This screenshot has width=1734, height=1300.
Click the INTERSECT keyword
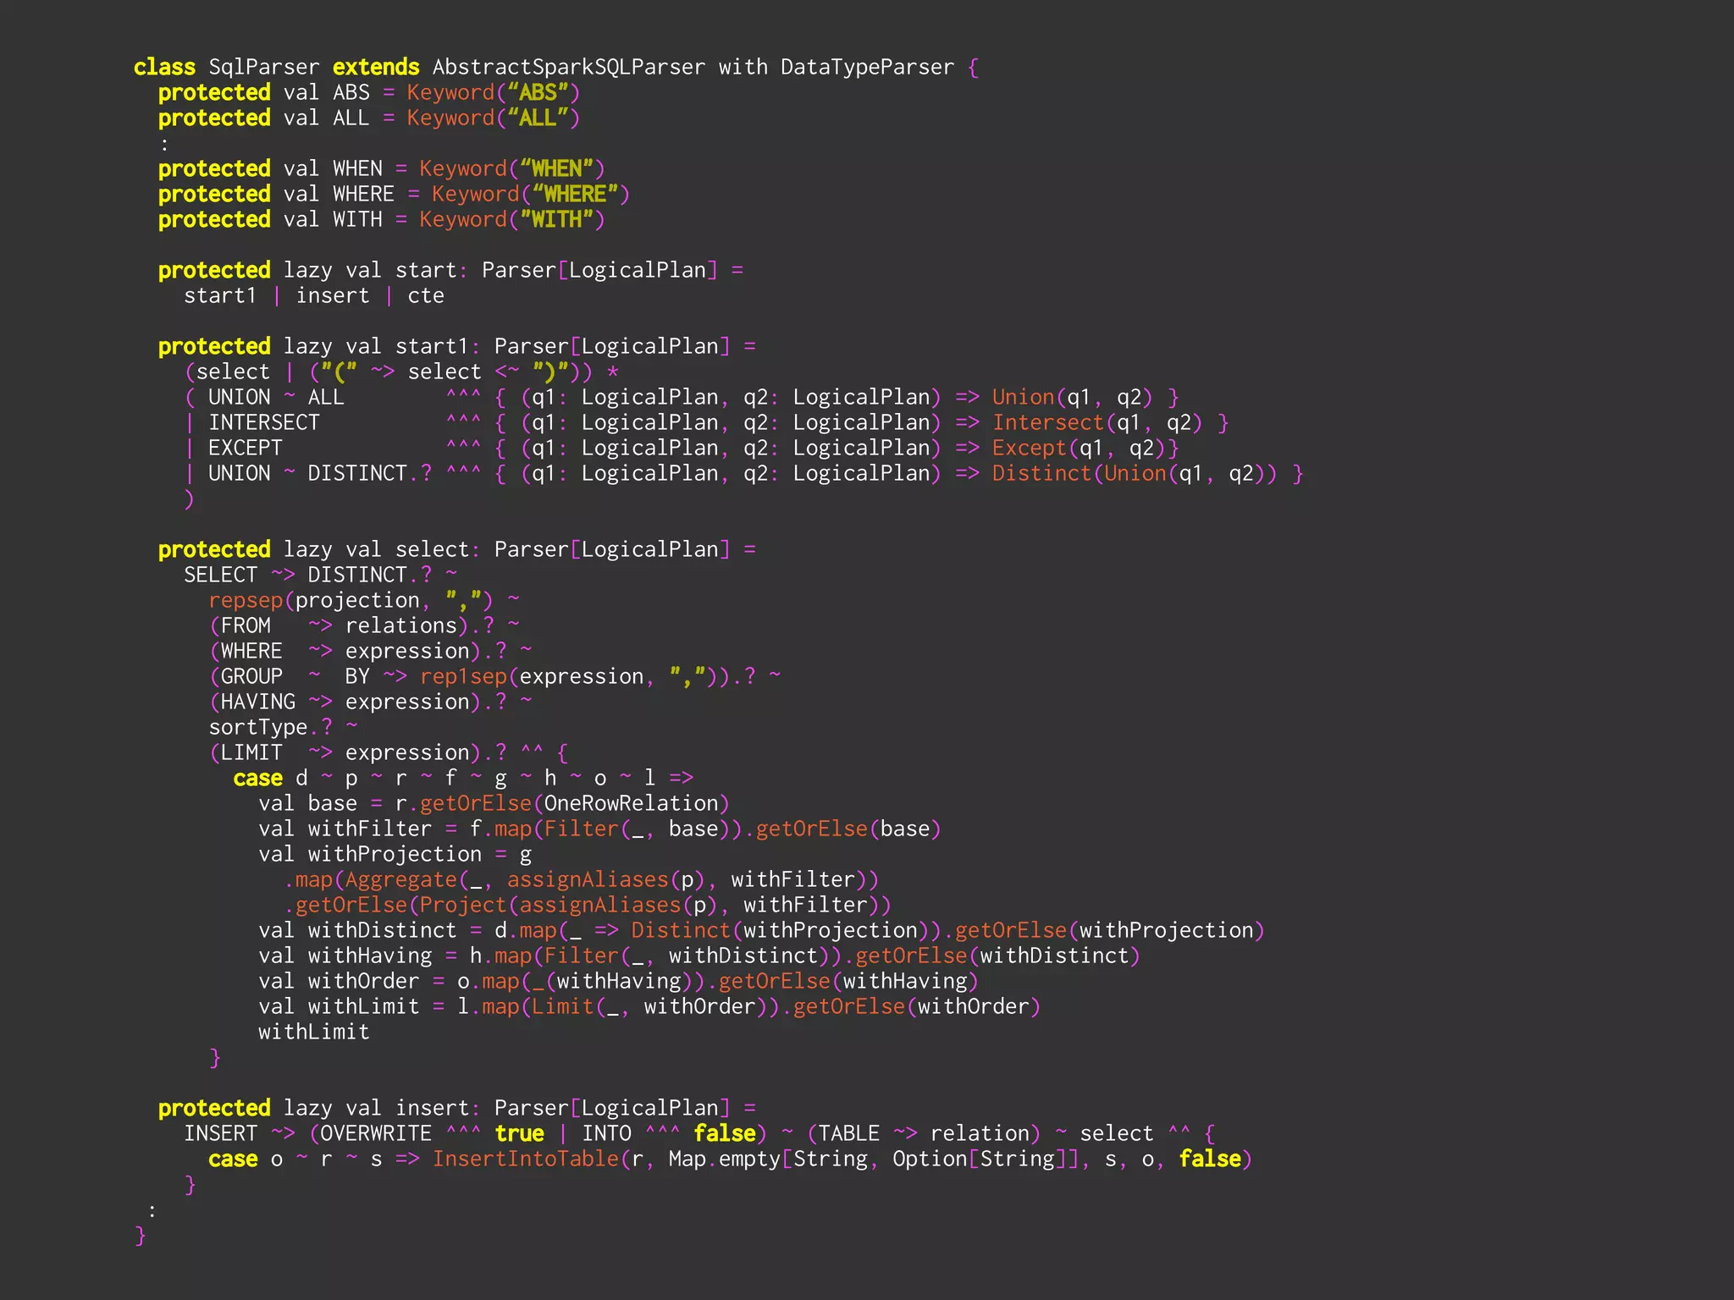pos(264,422)
